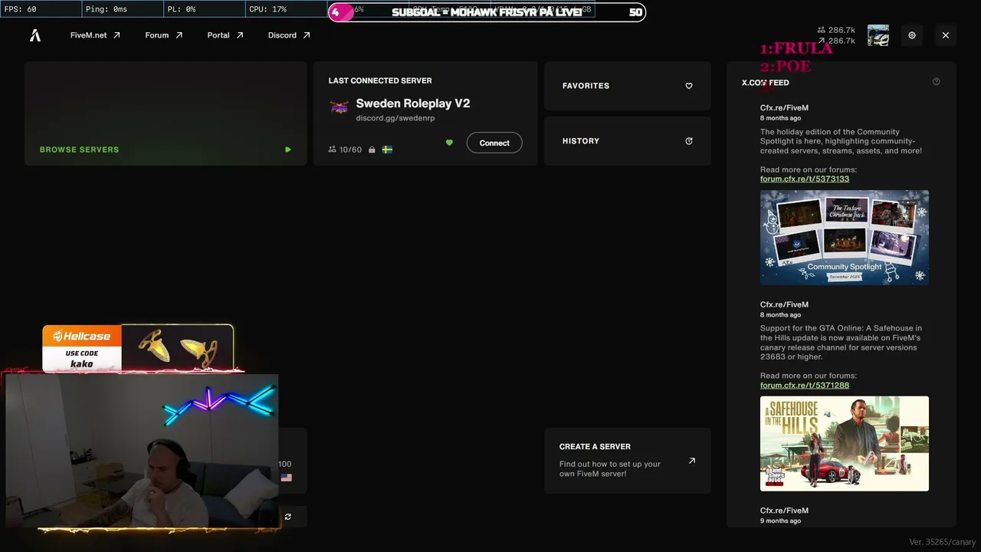Open the Community Spotlight image
Image resolution: width=981 pixels, height=552 pixels.
[x=845, y=238]
